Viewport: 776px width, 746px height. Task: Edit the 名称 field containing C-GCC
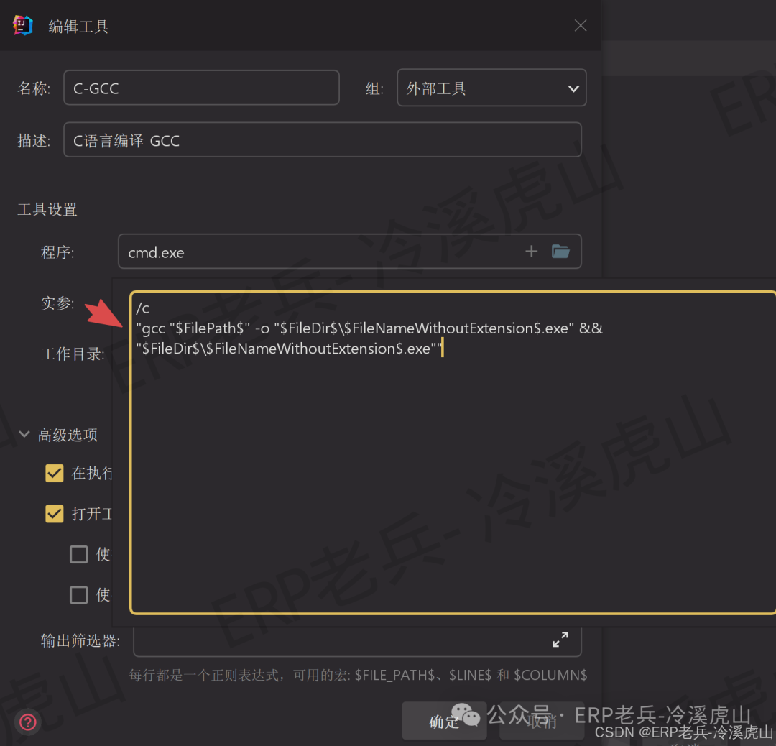pyautogui.click(x=201, y=88)
